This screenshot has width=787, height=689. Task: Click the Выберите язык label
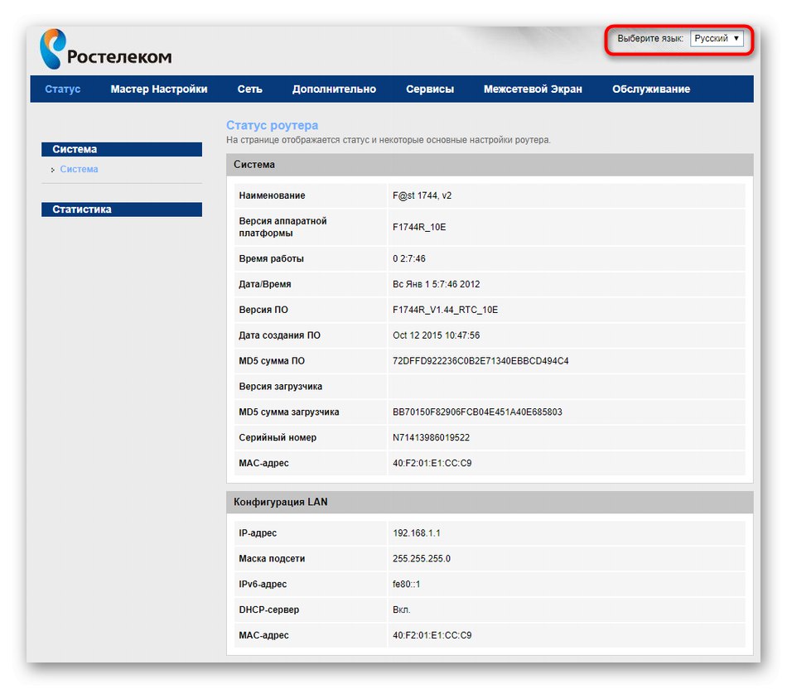(650, 39)
